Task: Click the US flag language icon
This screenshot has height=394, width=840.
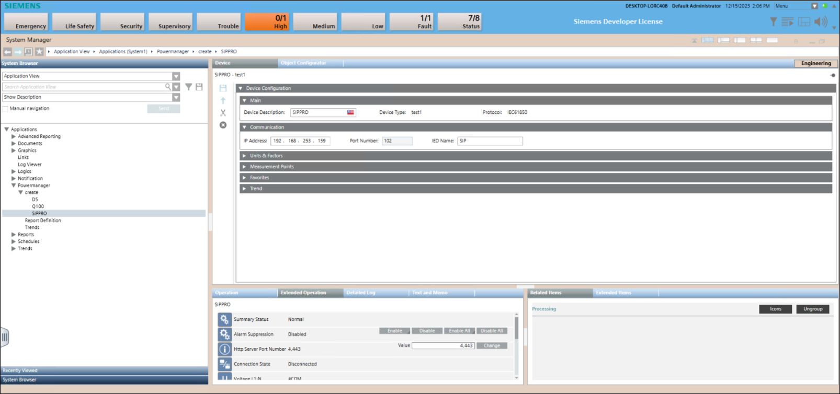Action: (350, 112)
